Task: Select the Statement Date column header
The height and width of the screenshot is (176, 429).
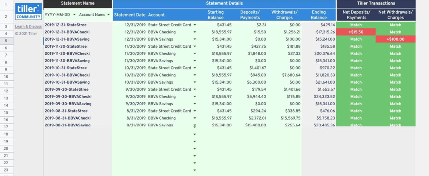Action: 130,15
